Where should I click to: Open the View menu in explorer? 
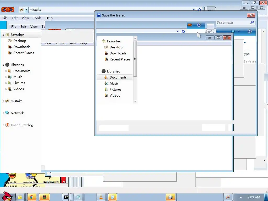click(x=25, y=18)
